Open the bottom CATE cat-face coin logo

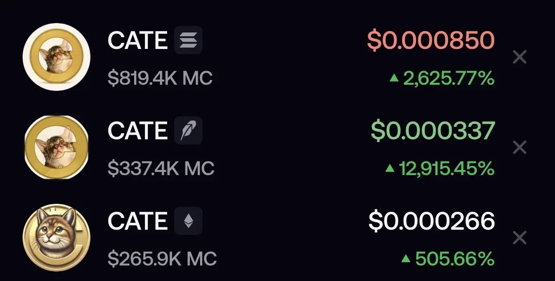[x=56, y=238]
